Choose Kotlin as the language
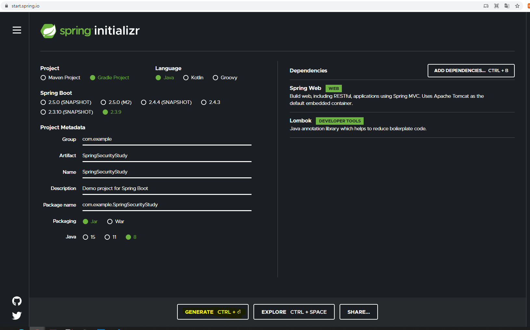Image resolution: width=530 pixels, height=330 pixels. click(193, 78)
